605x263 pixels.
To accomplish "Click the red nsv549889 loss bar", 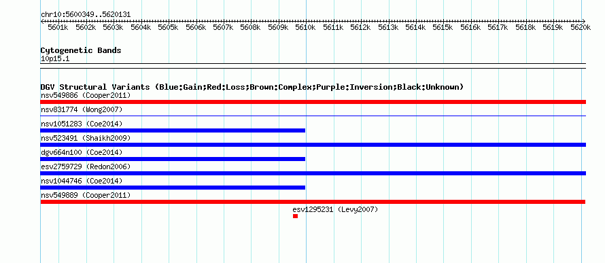I will point(313,202).
